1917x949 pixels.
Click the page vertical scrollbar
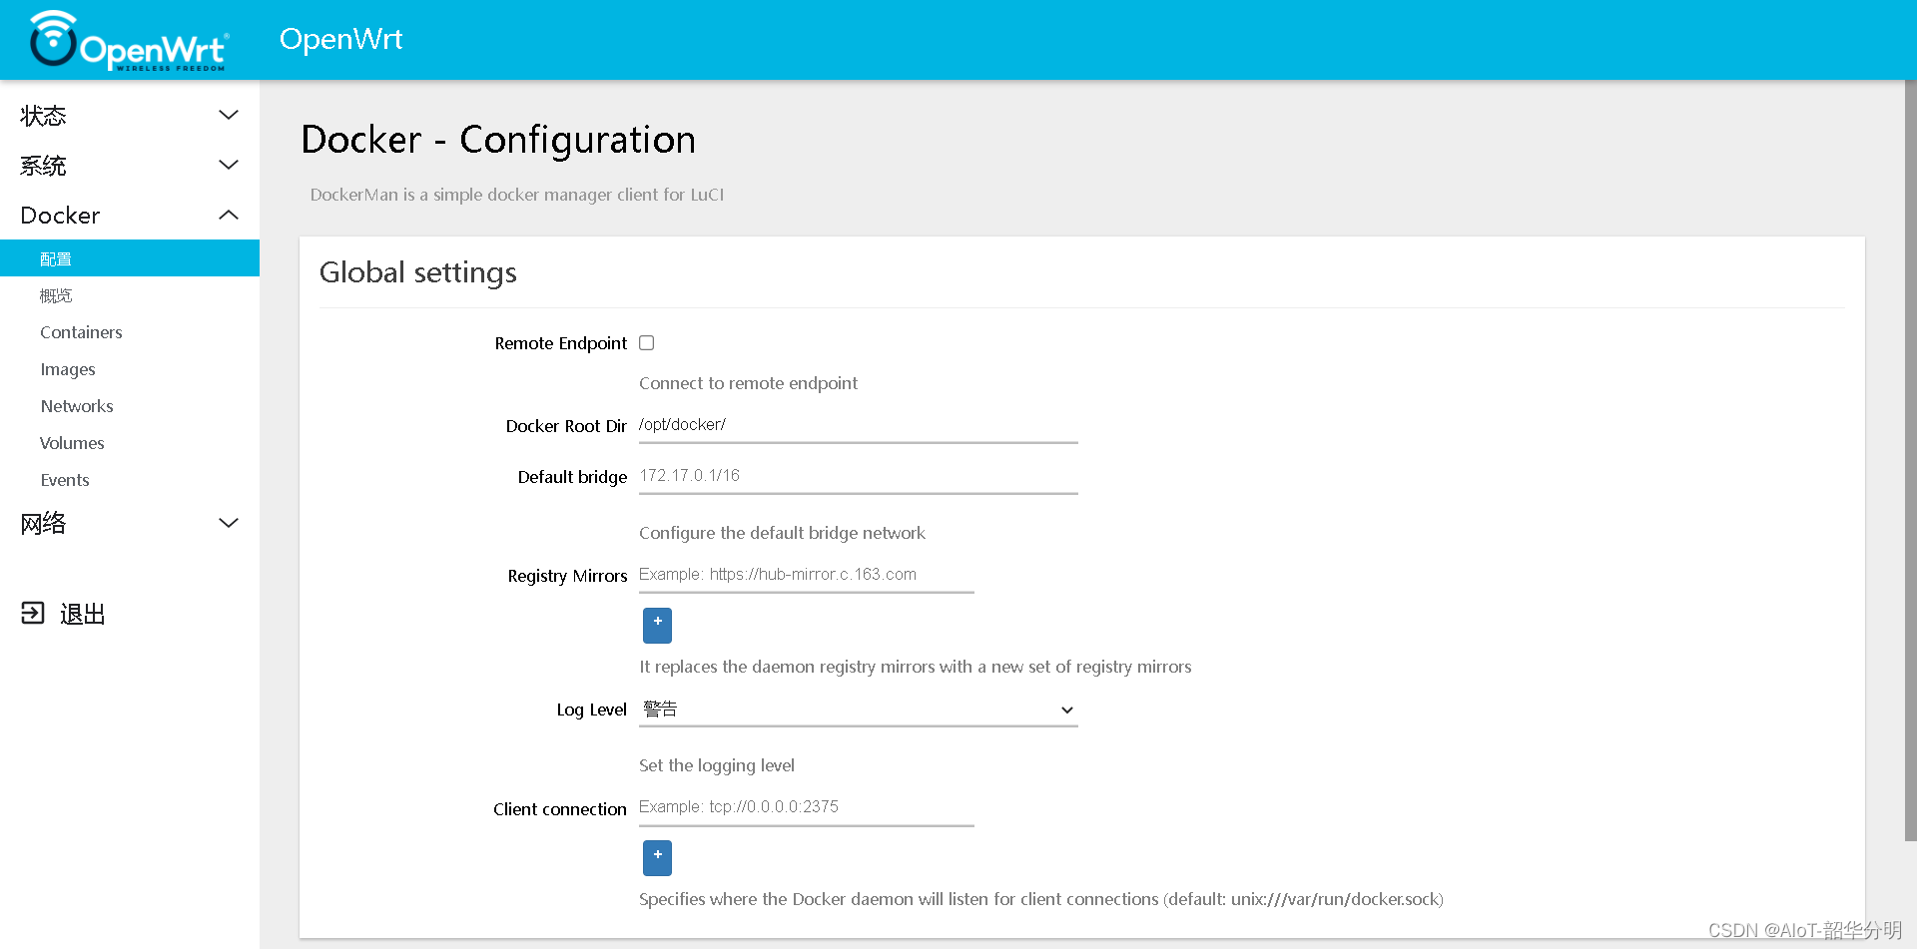[x=1910, y=459]
